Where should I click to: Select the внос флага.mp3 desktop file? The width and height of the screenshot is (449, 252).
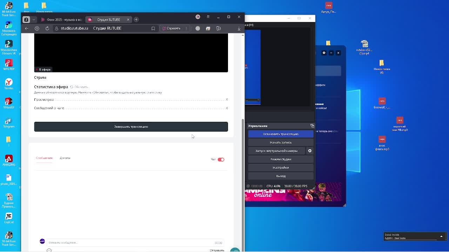[x=382, y=143]
